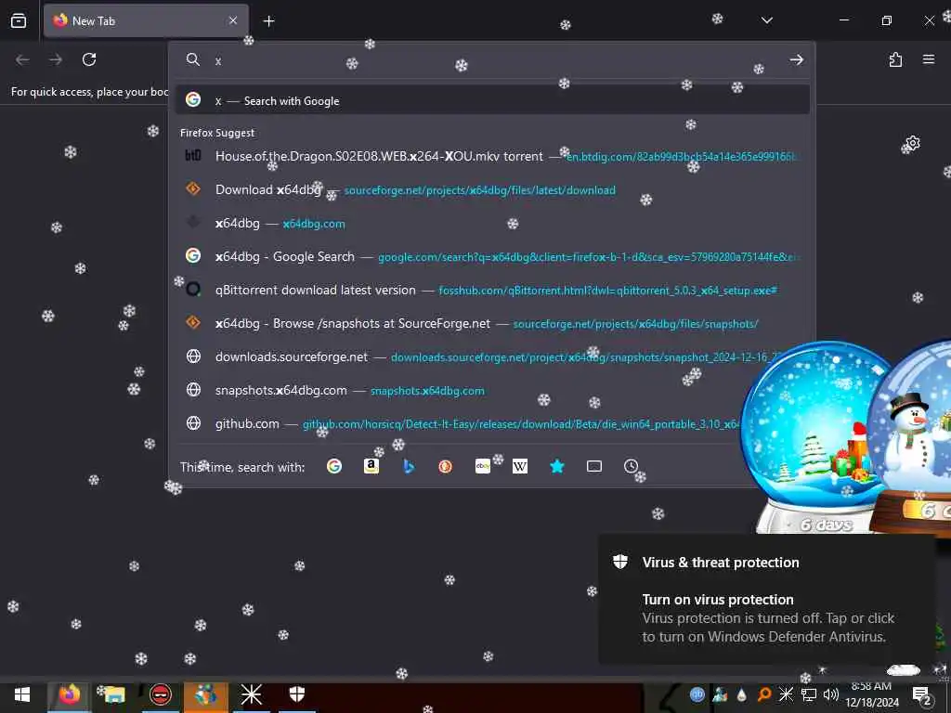Click the address bar input field
Image resolution: width=951 pixels, height=713 pixels.
[x=498, y=60]
